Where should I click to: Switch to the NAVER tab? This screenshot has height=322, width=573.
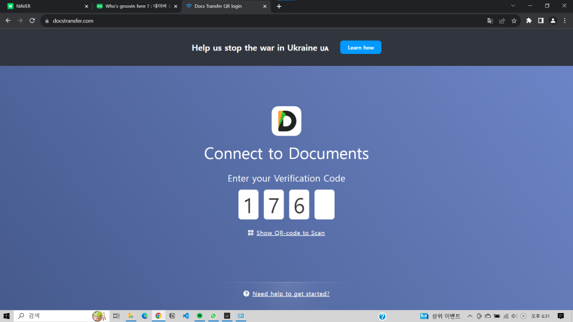coord(47,6)
